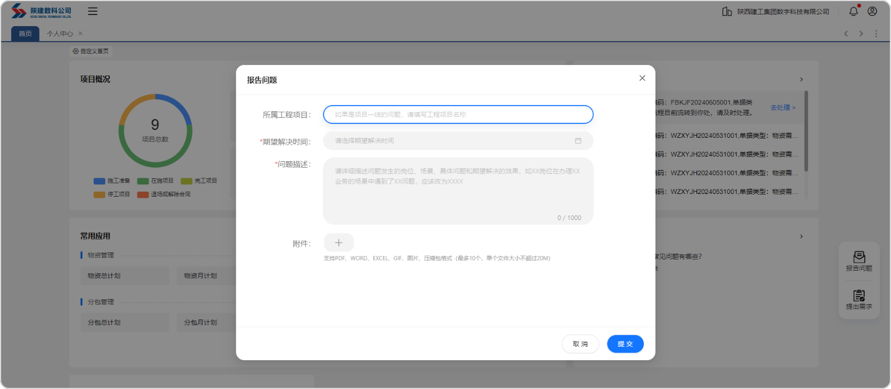The height and width of the screenshot is (389, 891).
Task: Click the 取消 button
Action: tap(580, 344)
